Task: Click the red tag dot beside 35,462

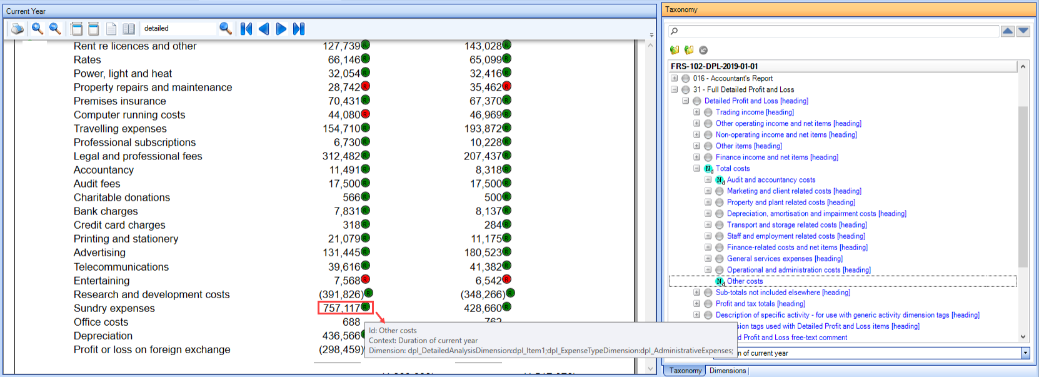Action: click(507, 86)
